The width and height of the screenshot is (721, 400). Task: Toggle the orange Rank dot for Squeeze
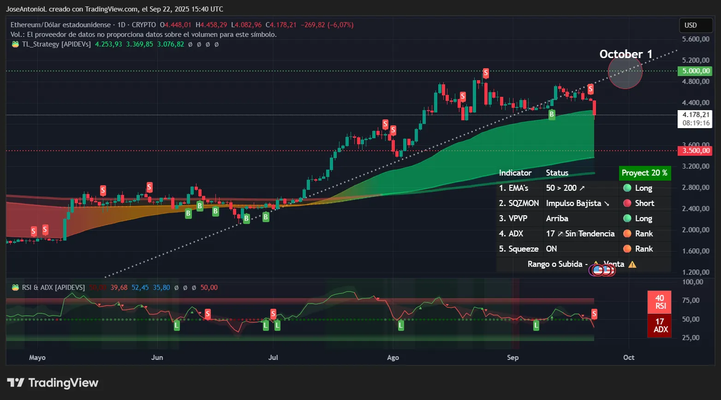(627, 249)
